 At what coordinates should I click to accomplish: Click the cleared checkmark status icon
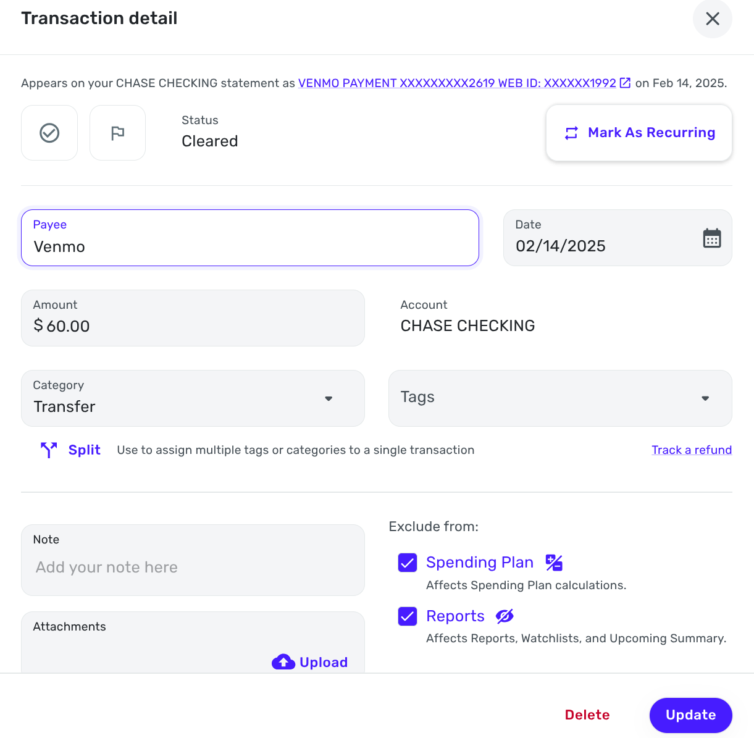click(x=49, y=133)
